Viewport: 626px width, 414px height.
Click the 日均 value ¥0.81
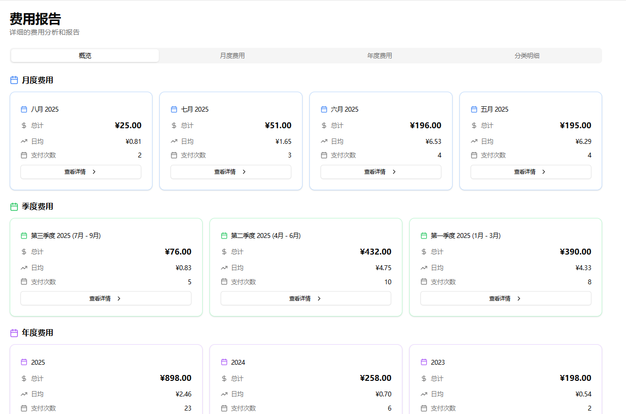click(133, 141)
